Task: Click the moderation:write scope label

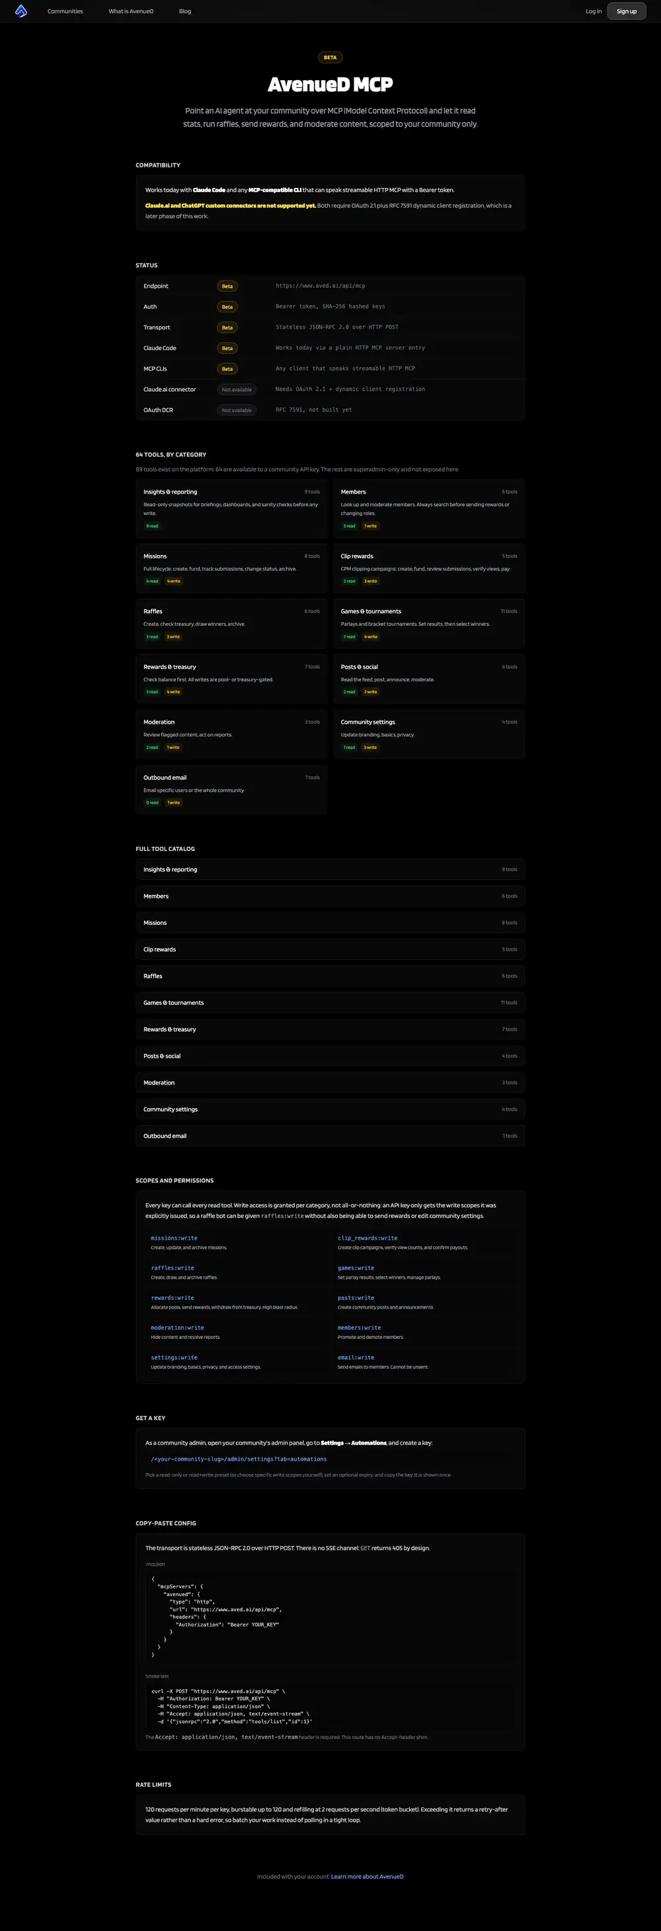Action: pyautogui.click(x=177, y=1328)
